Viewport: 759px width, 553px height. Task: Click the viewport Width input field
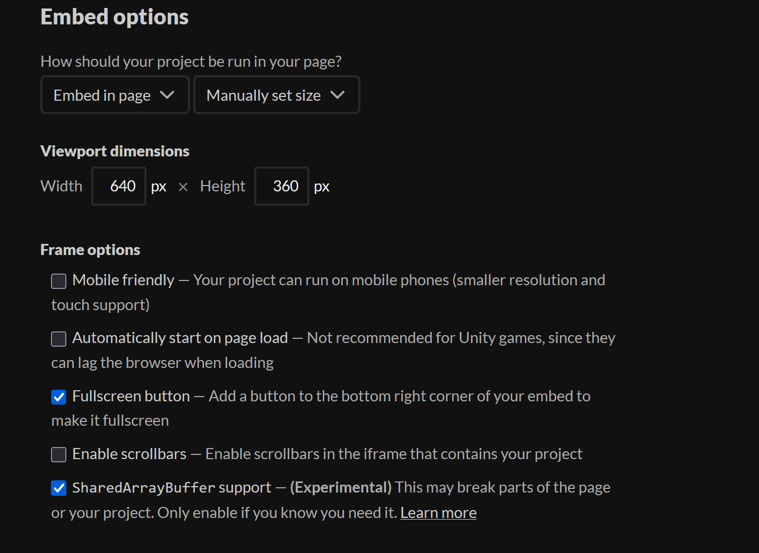(x=119, y=186)
